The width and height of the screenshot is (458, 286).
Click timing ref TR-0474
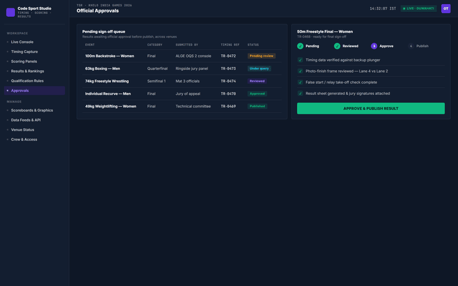[x=228, y=81]
